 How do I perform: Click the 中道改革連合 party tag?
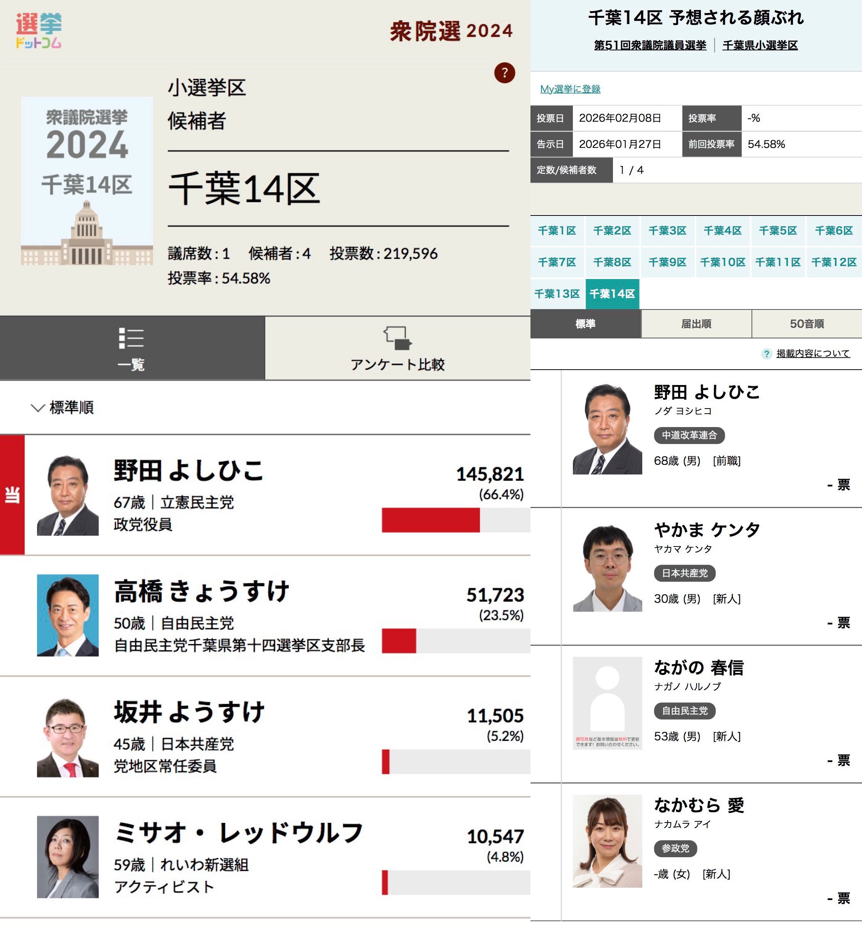point(689,435)
